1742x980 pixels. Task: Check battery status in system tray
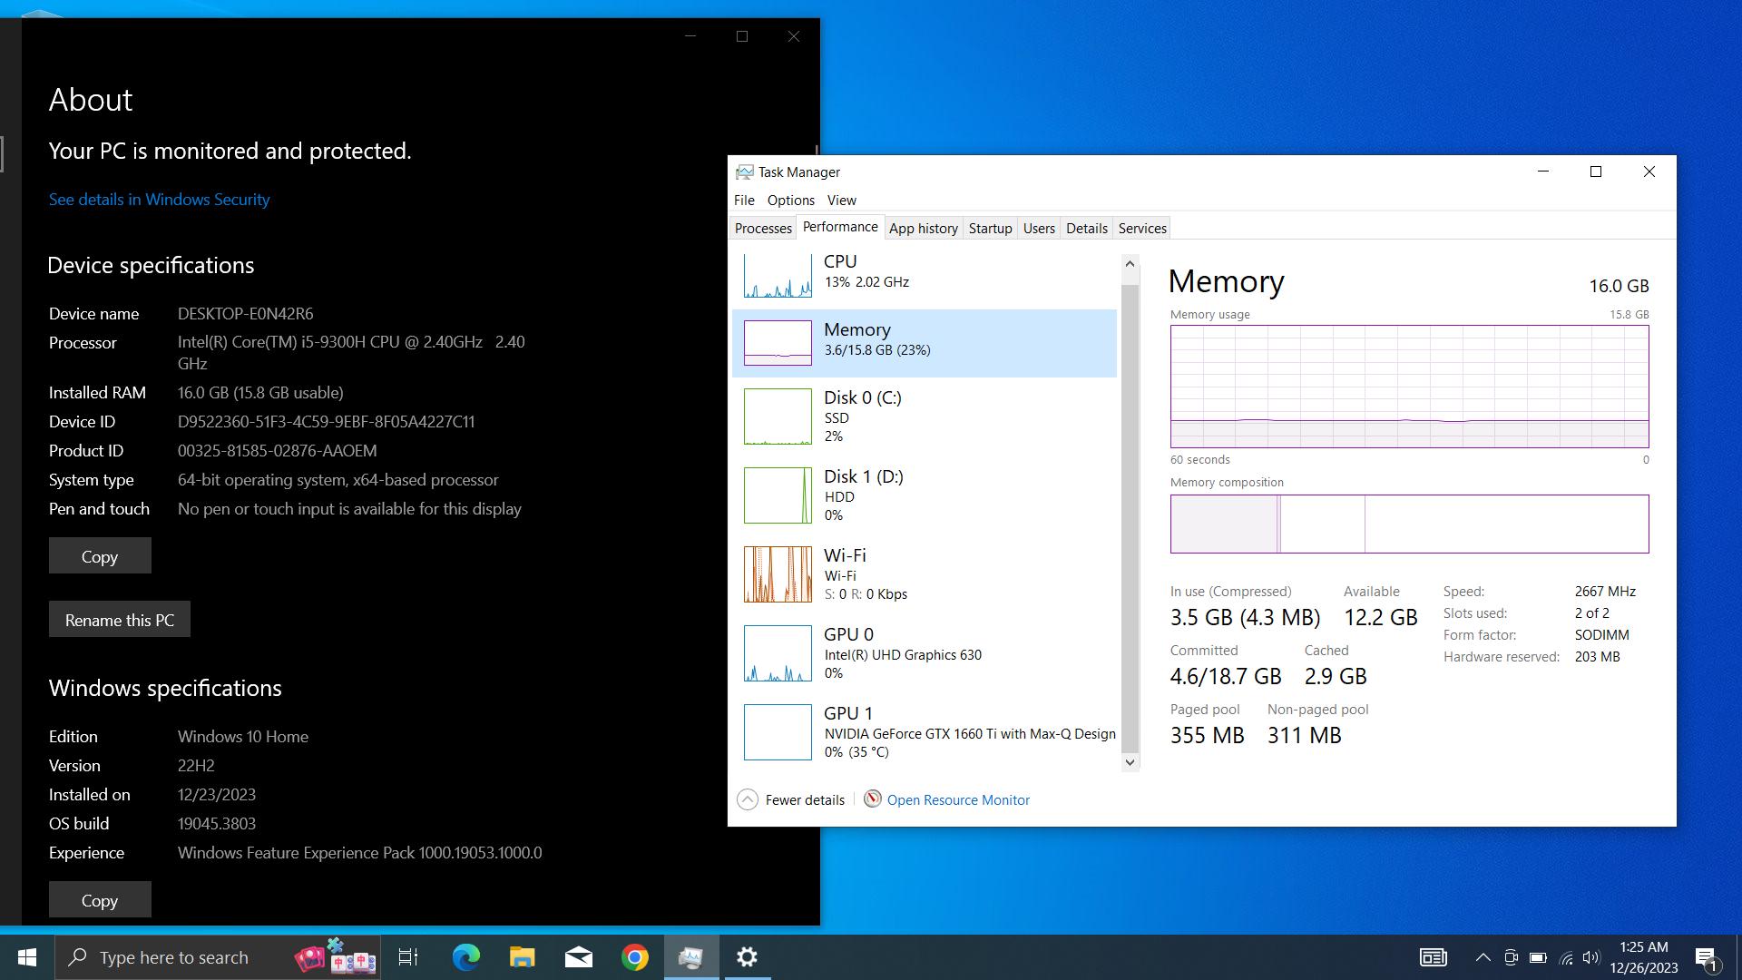[1538, 957]
